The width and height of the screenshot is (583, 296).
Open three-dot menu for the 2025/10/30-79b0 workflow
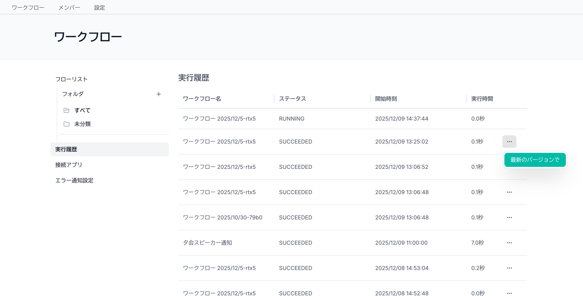[509, 217]
